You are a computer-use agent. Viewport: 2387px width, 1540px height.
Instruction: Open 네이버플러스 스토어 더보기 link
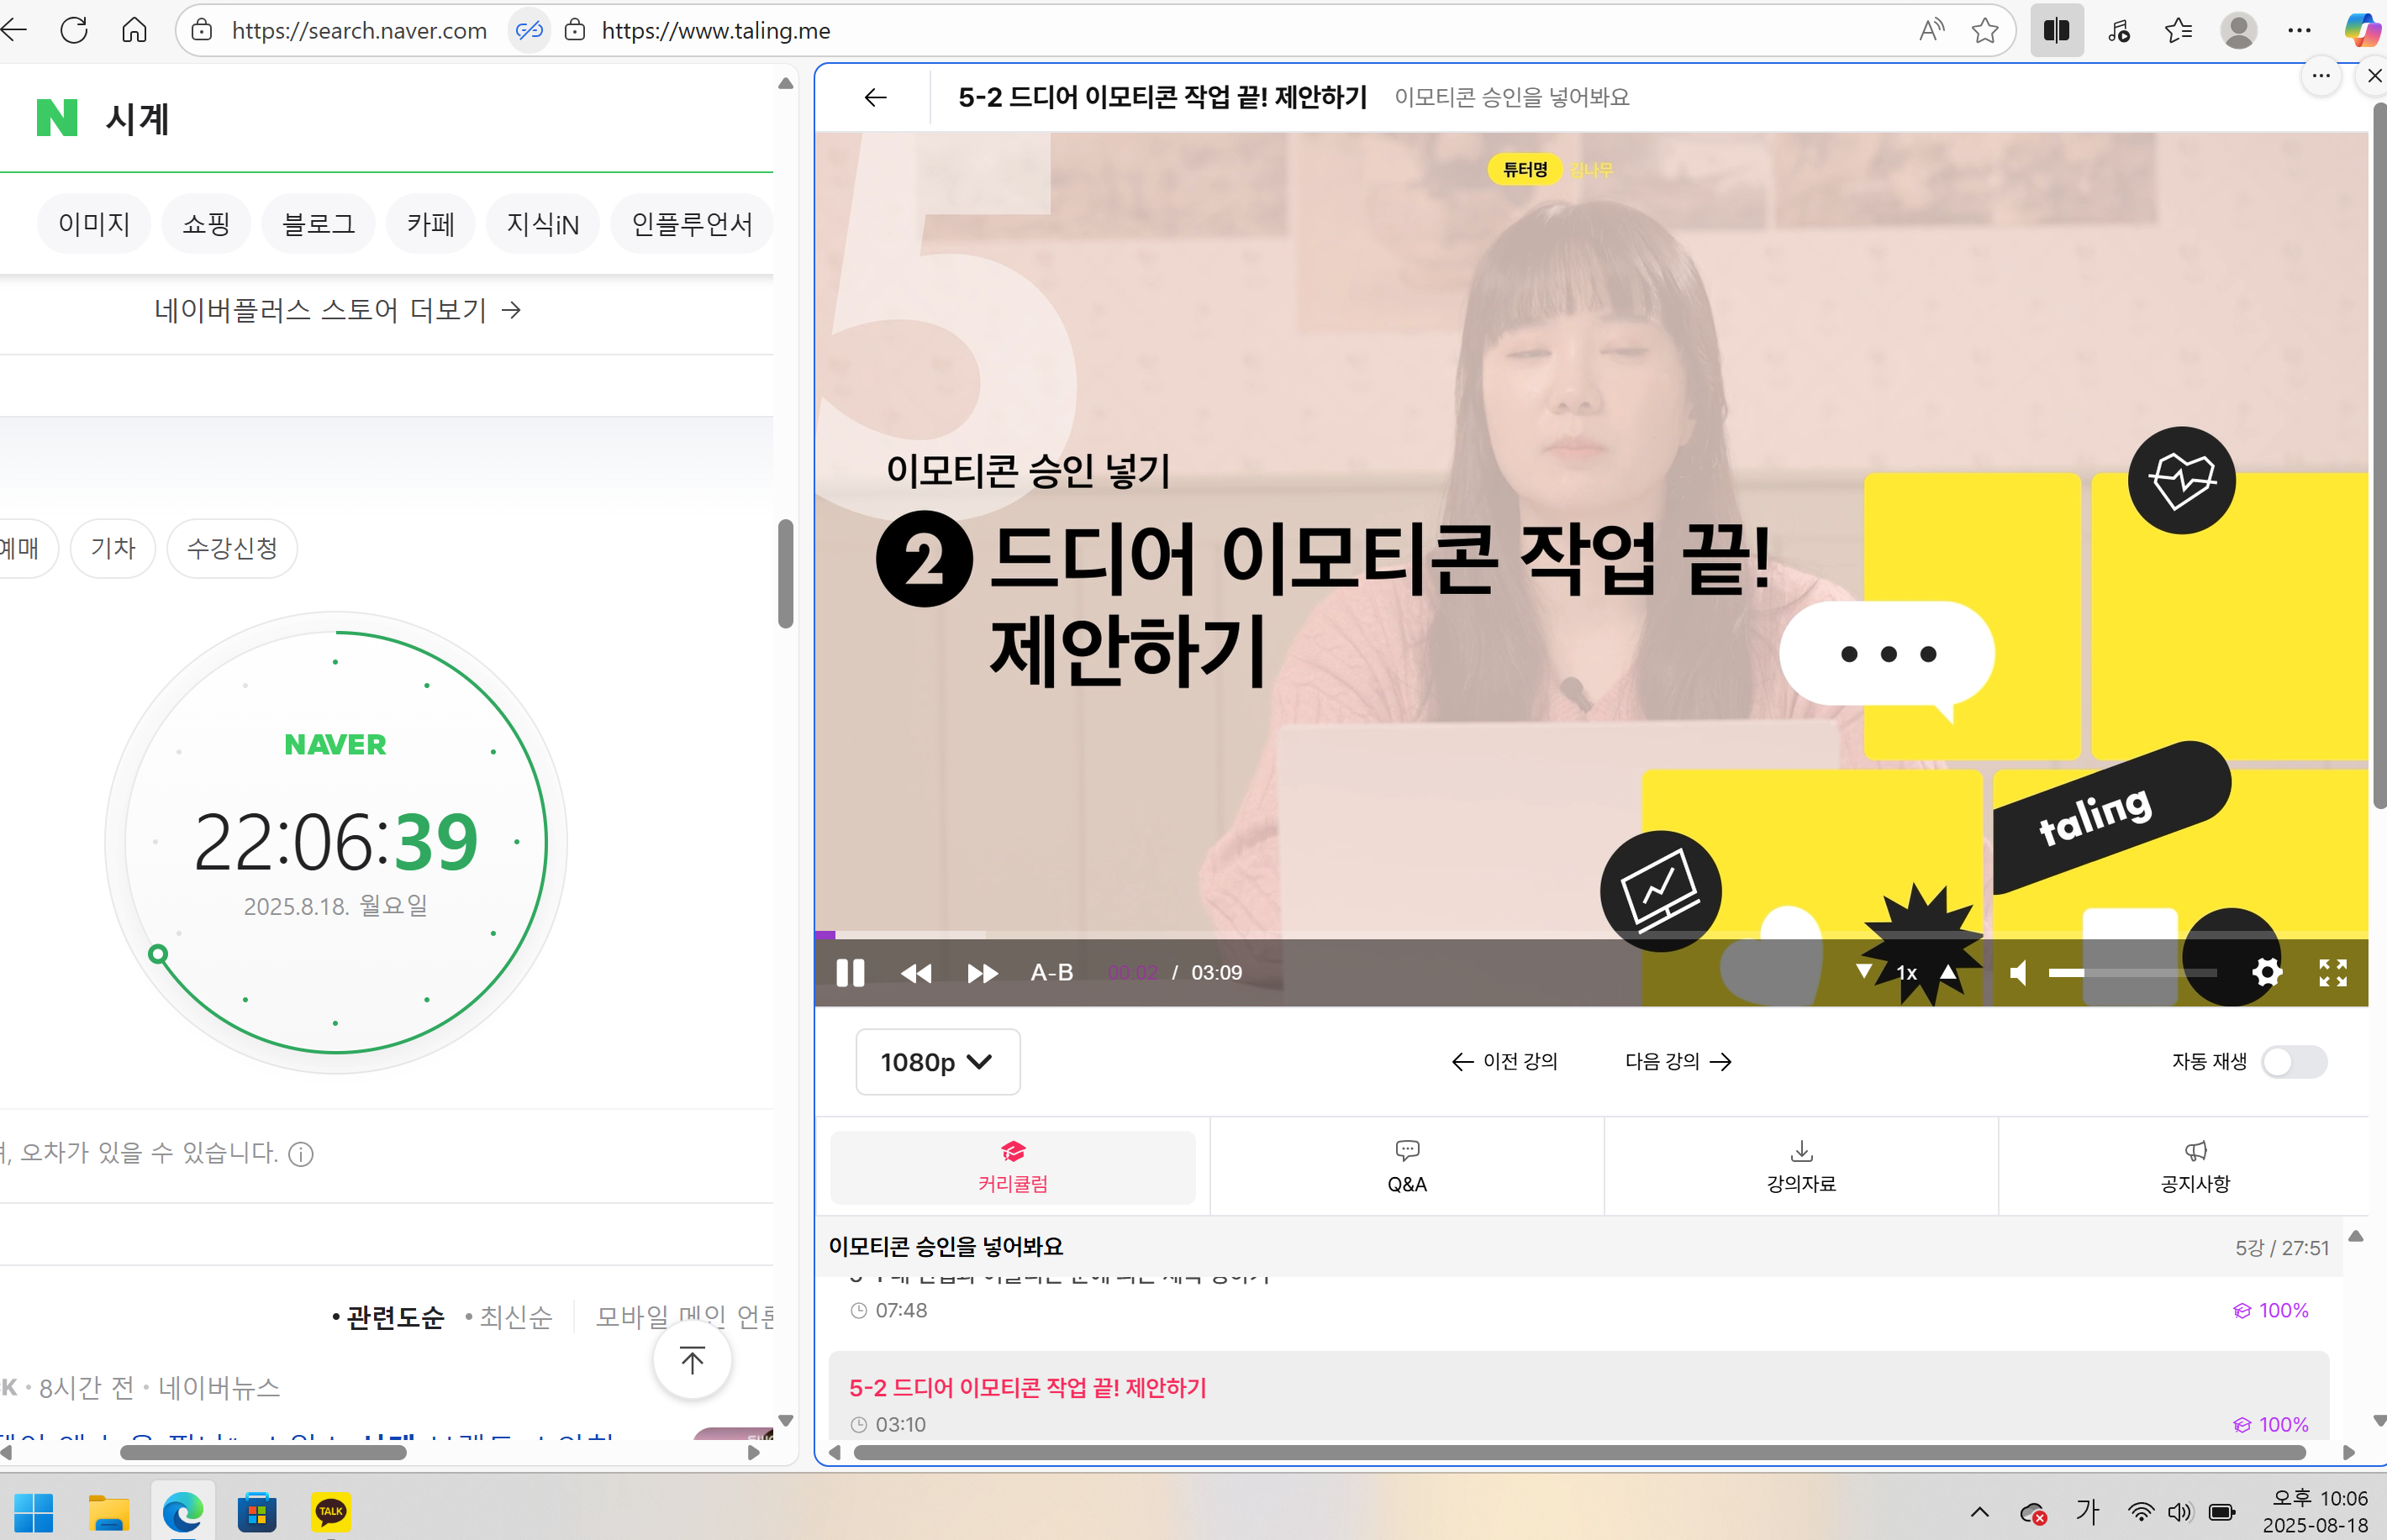(x=337, y=310)
